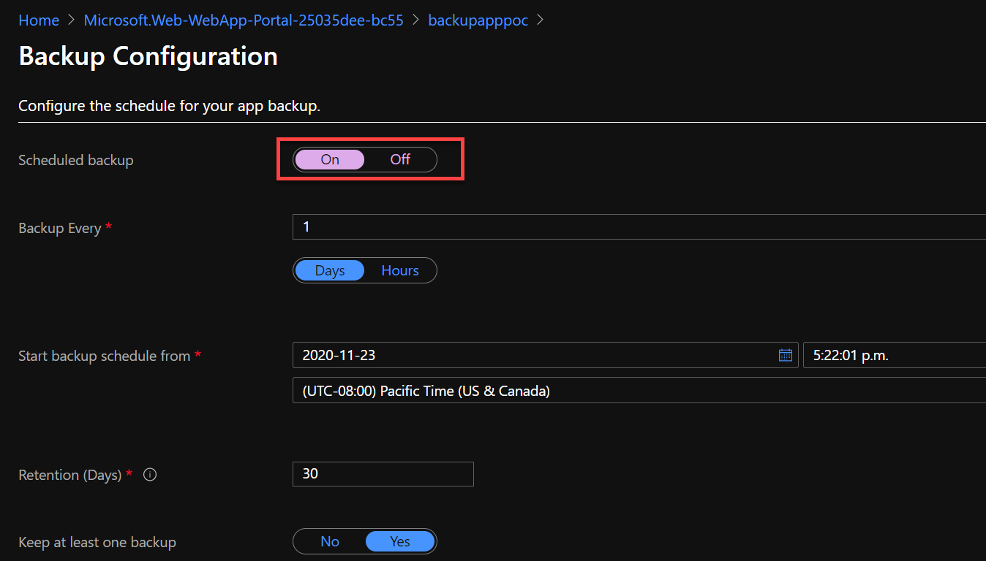This screenshot has width=986, height=561.
Task: Click the breadcrumb chevron after backupapppoc
Action: [540, 20]
